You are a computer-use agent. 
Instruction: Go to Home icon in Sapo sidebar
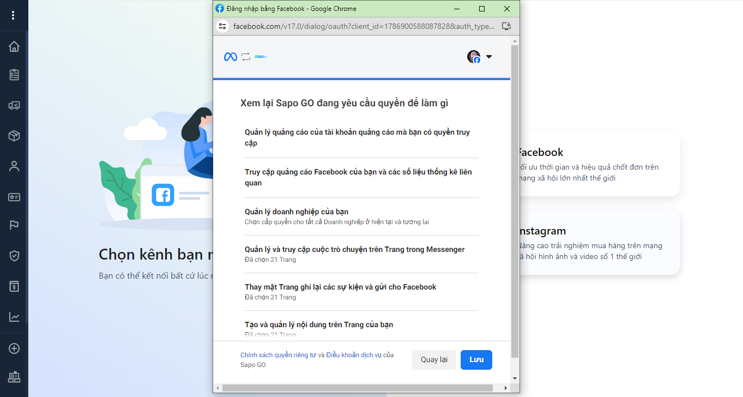tap(14, 46)
